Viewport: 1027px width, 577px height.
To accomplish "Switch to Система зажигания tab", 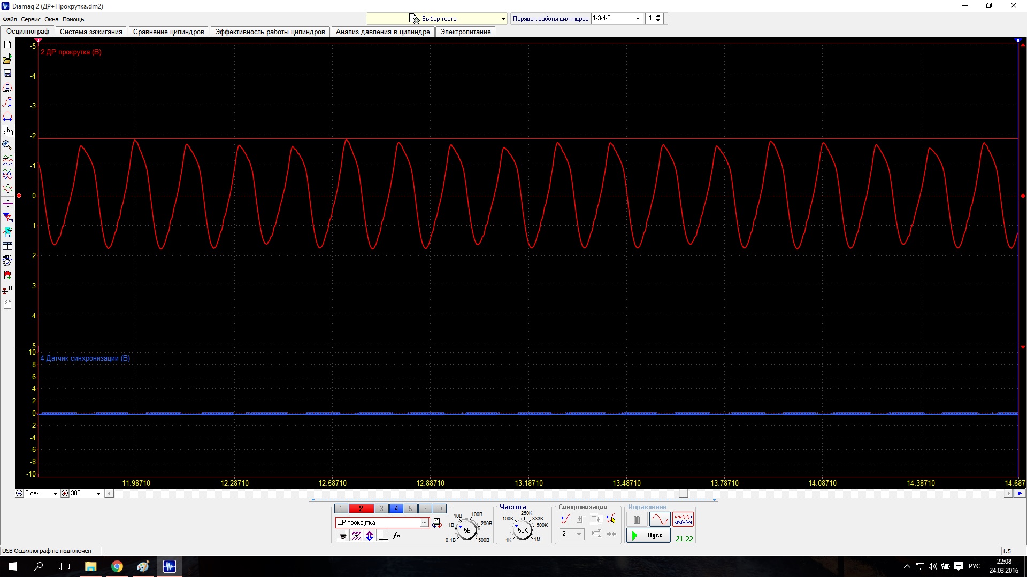I will point(91,32).
